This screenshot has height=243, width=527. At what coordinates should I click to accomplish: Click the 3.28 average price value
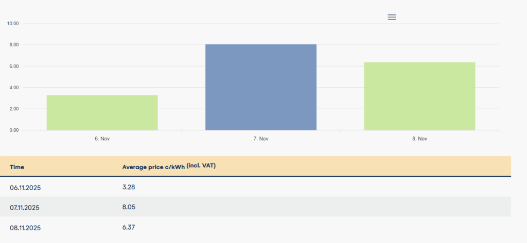(129, 187)
